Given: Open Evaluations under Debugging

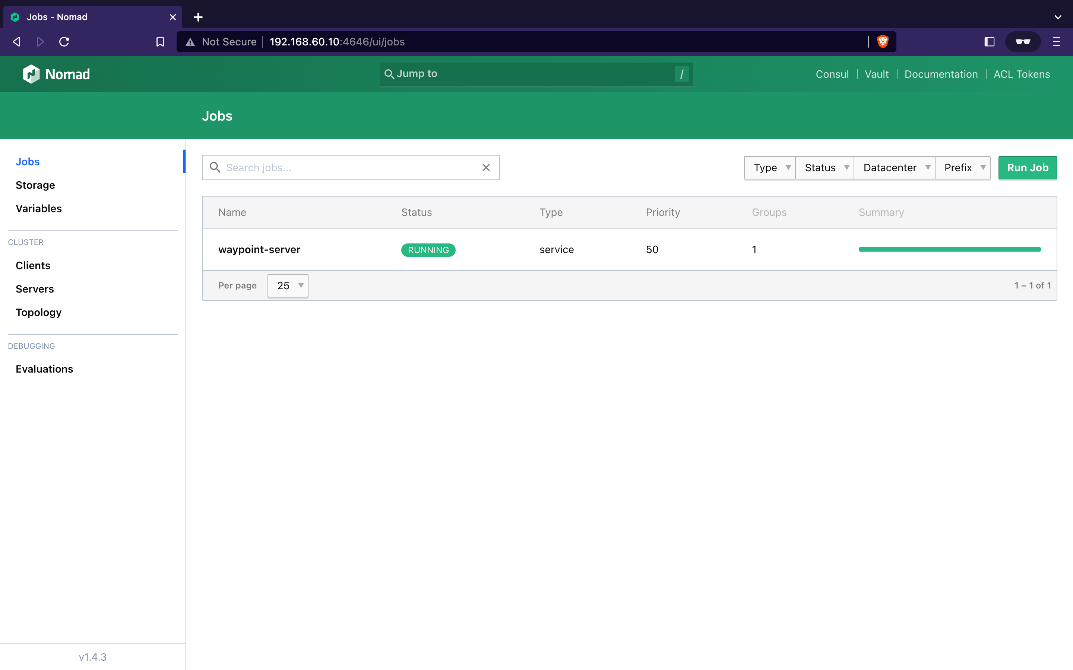Looking at the screenshot, I should (x=44, y=369).
